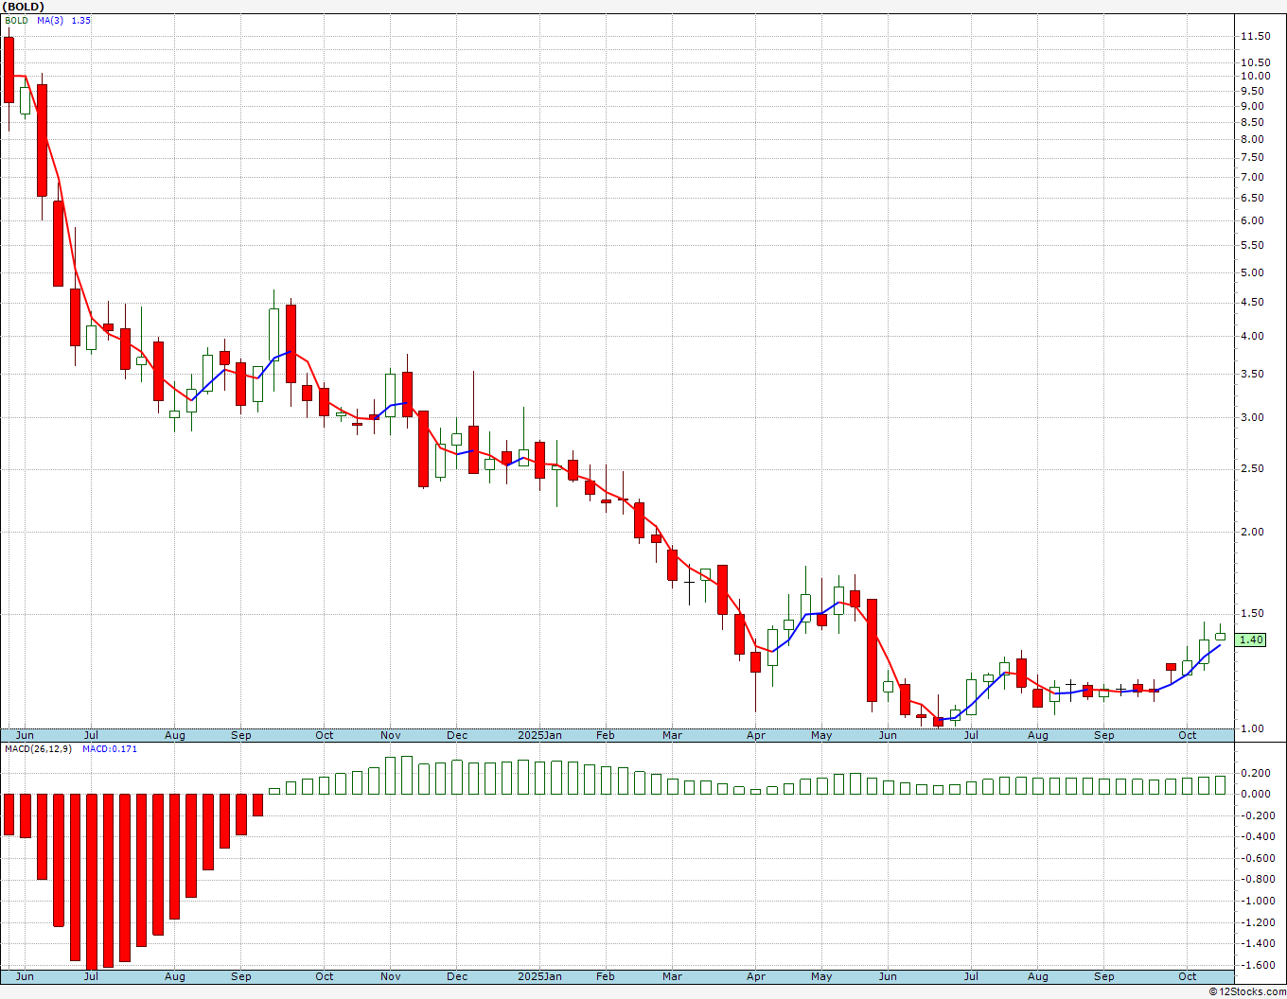This screenshot has height=999, width=1287.
Task: Click the MACD:0.171 value label
Action: point(109,749)
